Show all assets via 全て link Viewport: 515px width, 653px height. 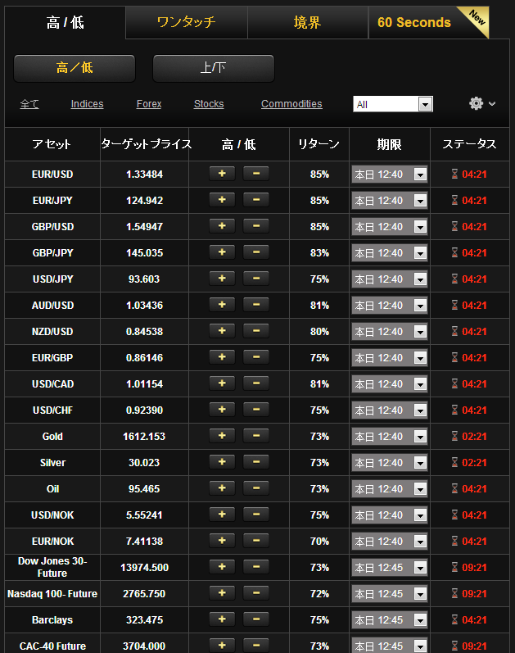[29, 104]
